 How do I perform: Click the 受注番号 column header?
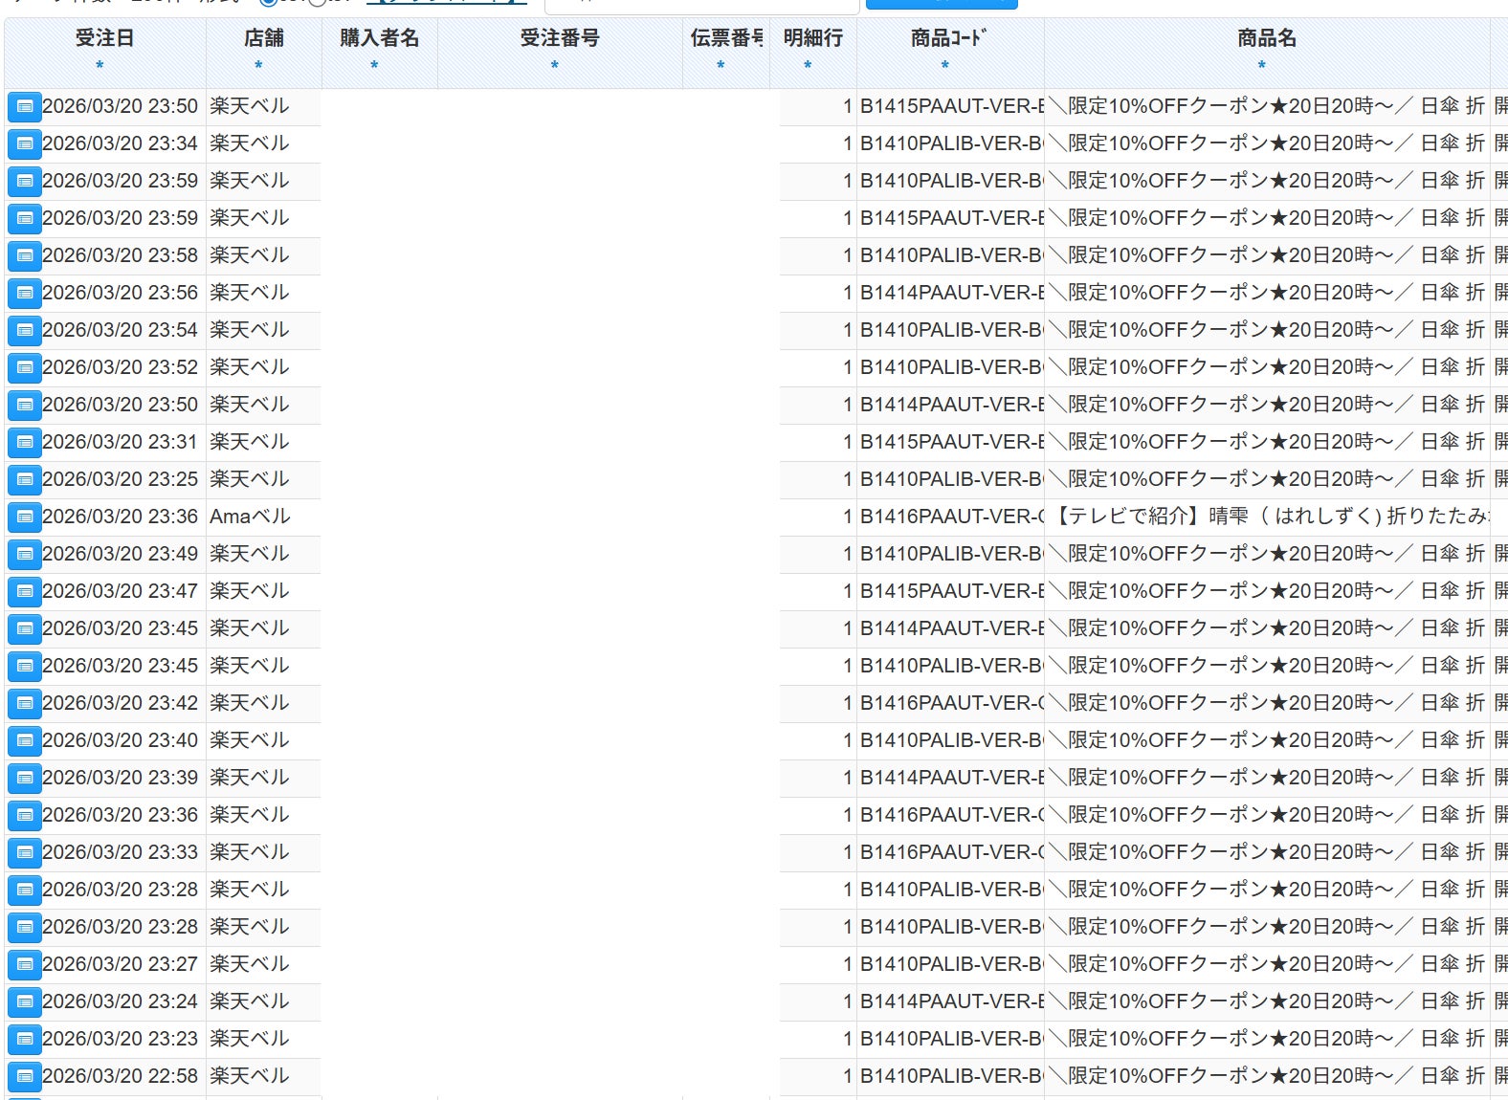560,38
